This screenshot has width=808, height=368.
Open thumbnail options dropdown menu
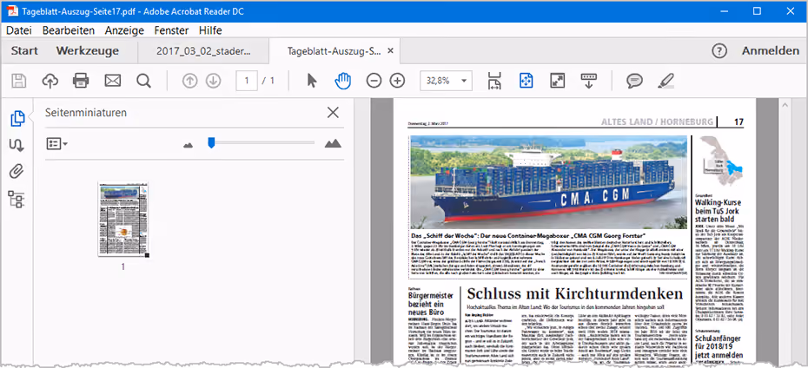click(x=57, y=143)
